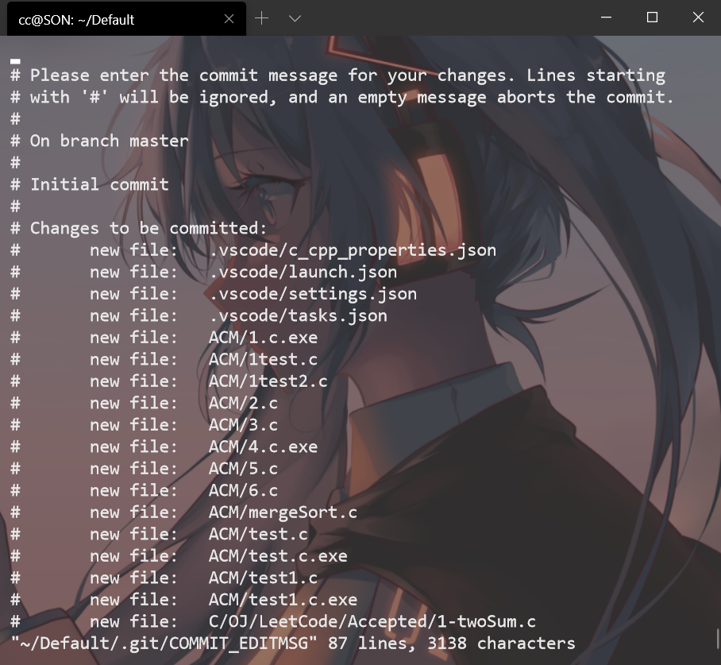
Task: Maximize the terminal window
Action: 652,17
